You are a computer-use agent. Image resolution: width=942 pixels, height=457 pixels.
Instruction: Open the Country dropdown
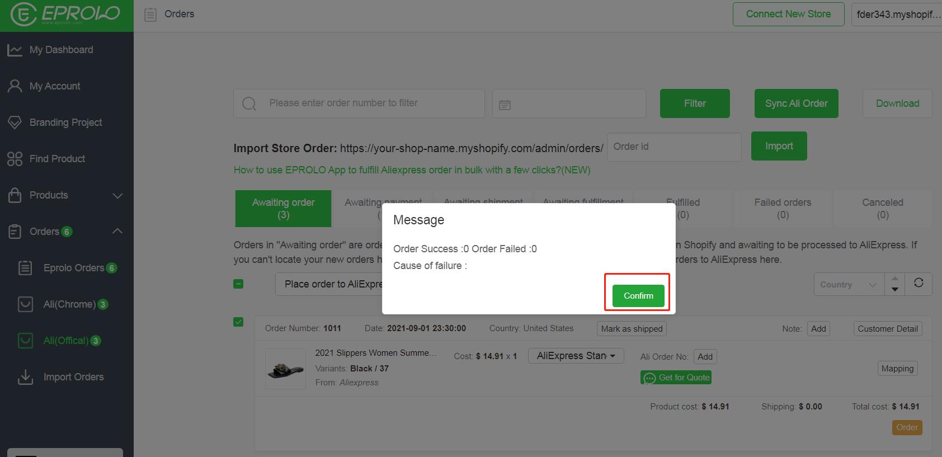tap(849, 285)
